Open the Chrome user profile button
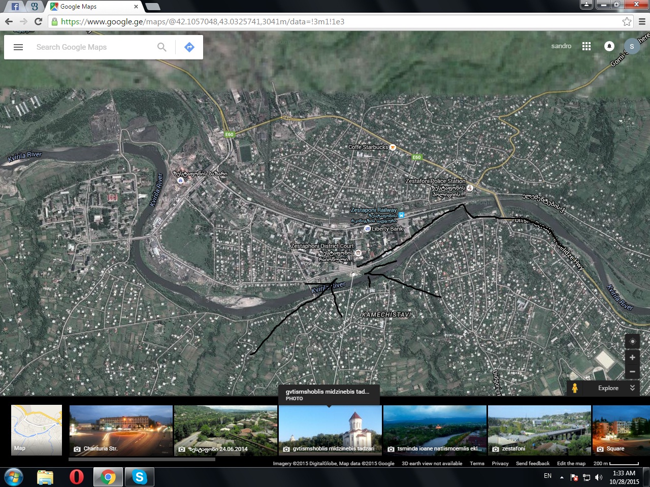650x487 pixels. pyautogui.click(x=587, y=5)
